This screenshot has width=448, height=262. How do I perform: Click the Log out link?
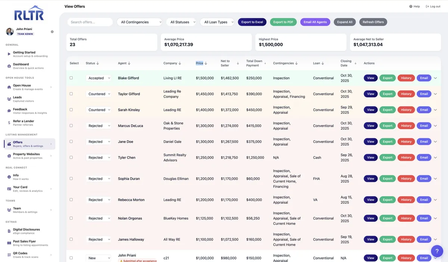coord(433,6)
